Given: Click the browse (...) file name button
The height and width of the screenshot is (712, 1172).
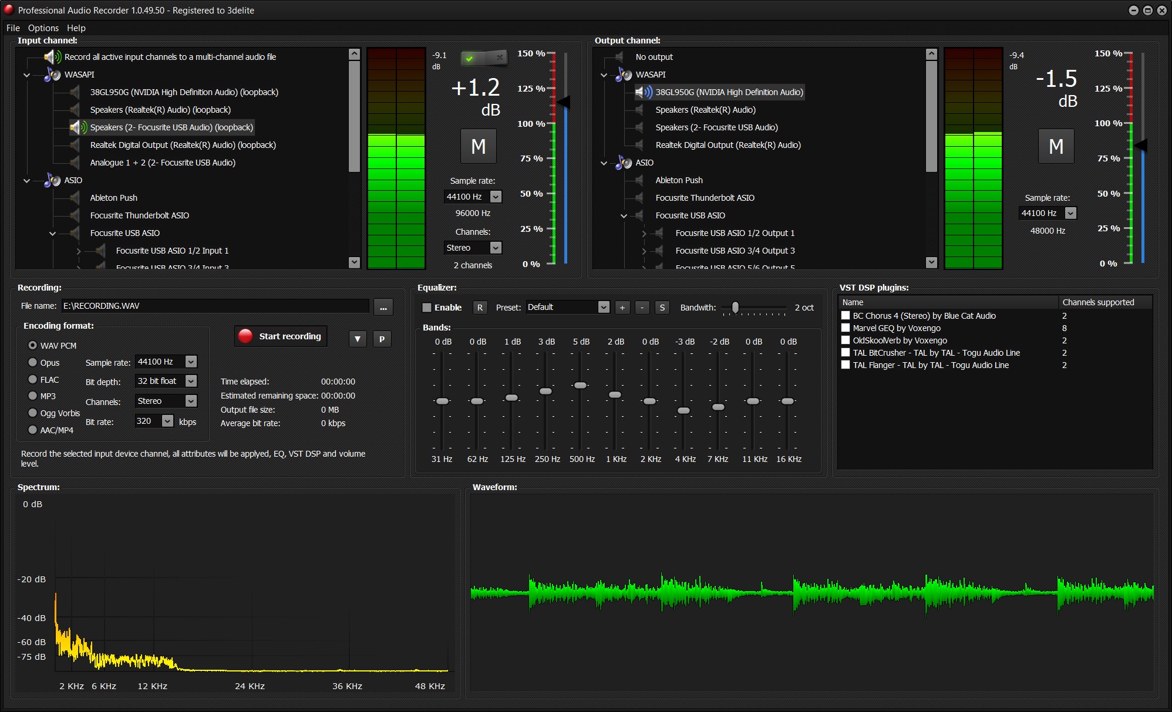Looking at the screenshot, I should pyautogui.click(x=383, y=307).
